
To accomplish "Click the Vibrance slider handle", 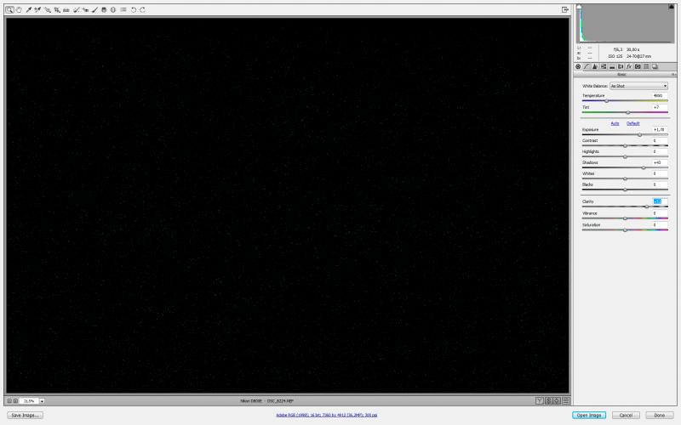I will click(x=625, y=218).
